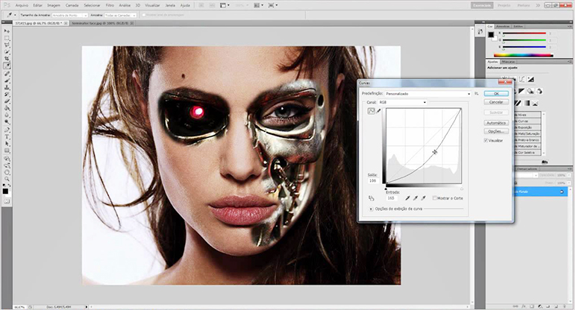This screenshot has width=576, height=310.
Task: Toggle the Visualizar preview checkbox
Action: point(486,140)
